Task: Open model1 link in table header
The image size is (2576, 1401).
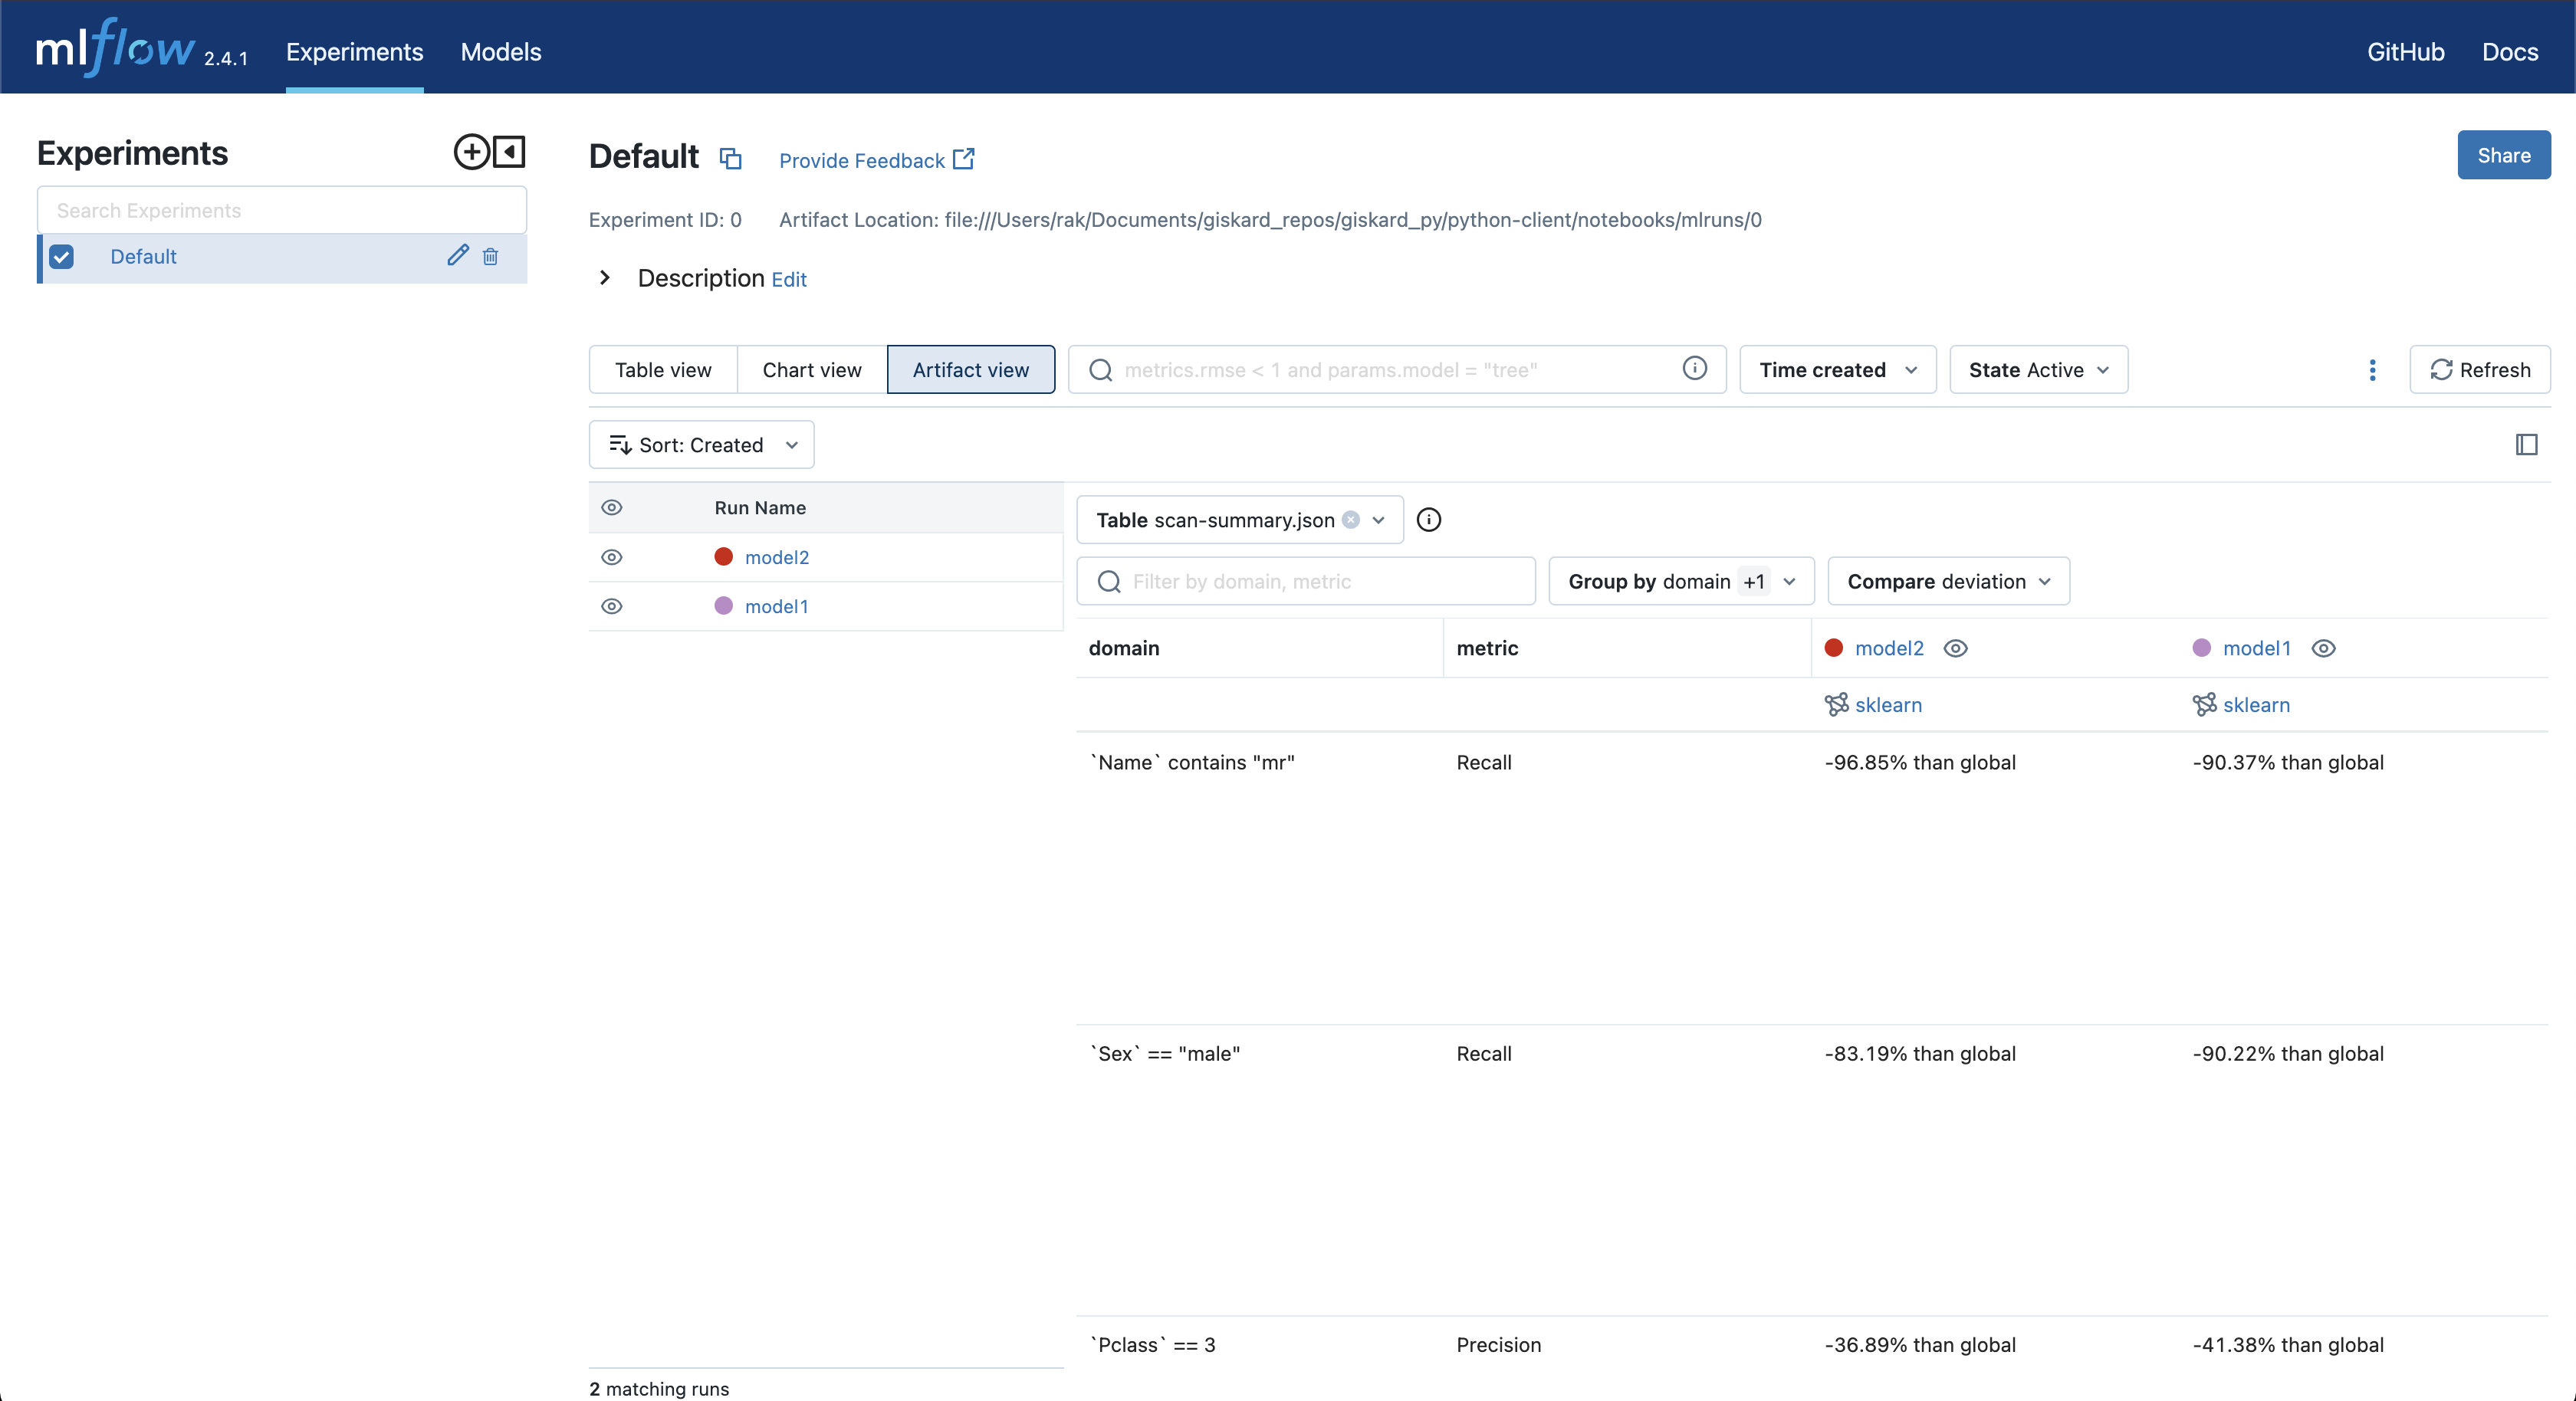Action: click(x=2257, y=648)
